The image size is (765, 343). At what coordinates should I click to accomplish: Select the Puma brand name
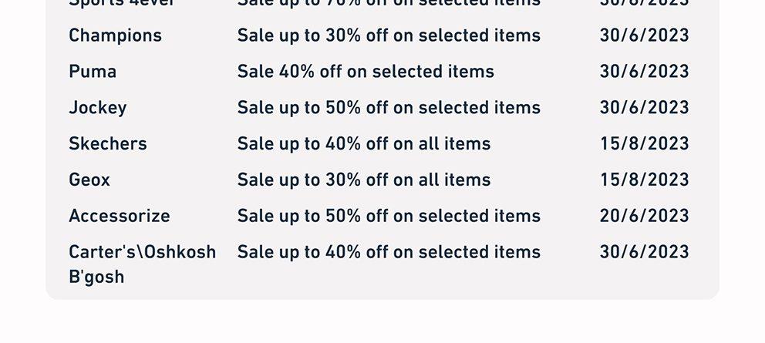click(93, 72)
